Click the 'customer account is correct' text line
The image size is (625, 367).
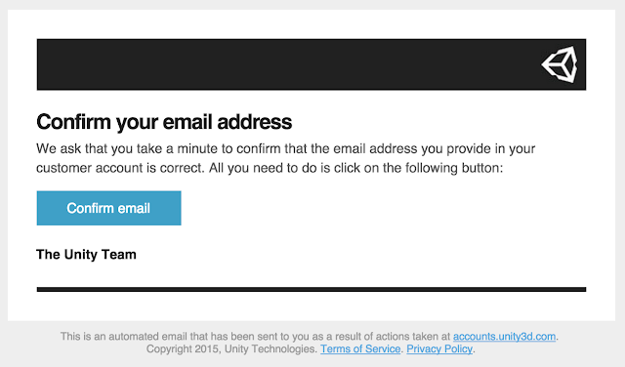click(x=270, y=168)
